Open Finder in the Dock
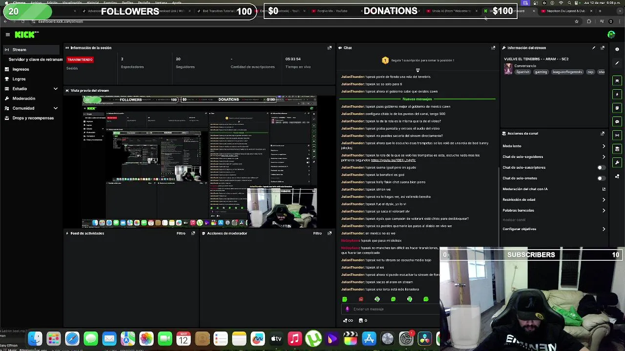The image size is (625, 351). [x=35, y=338]
